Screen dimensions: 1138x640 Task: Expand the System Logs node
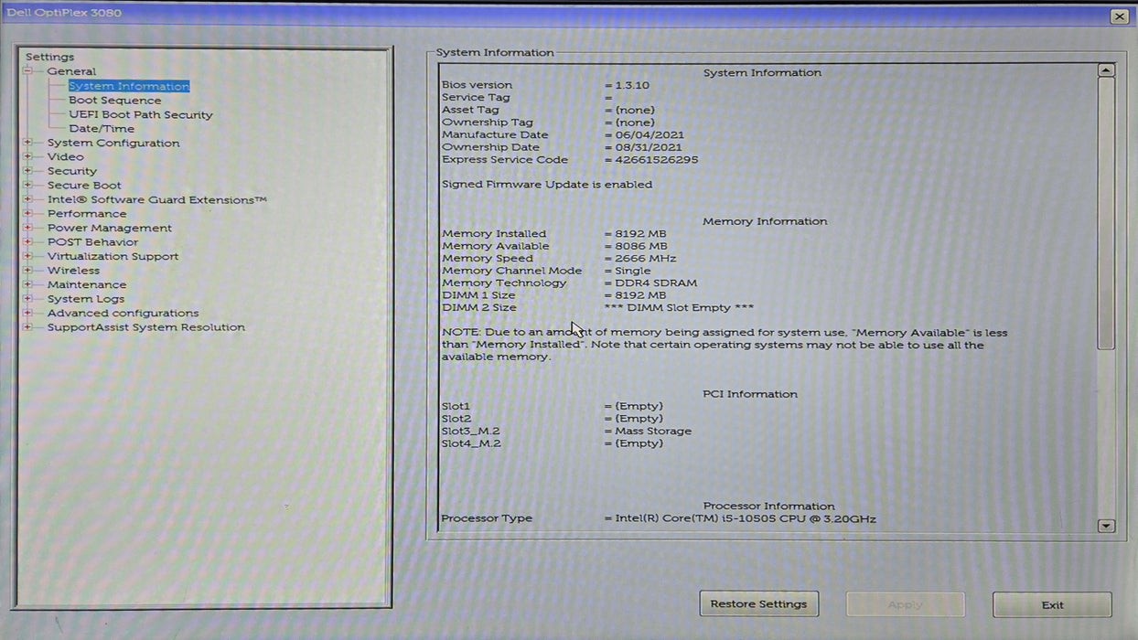pos(27,299)
